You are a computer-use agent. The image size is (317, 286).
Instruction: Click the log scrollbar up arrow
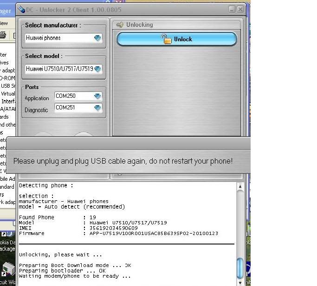tap(240, 186)
